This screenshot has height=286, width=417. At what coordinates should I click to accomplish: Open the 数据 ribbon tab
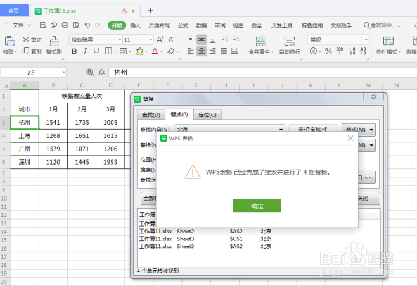pos(202,25)
